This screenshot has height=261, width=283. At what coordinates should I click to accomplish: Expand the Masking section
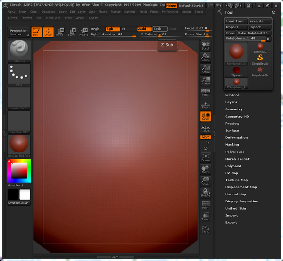pyautogui.click(x=232, y=145)
